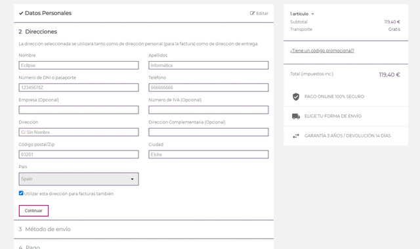Image resolution: width=420 pixels, height=249 pixels.
Task: Click the Continuar button
Action: 33,211
